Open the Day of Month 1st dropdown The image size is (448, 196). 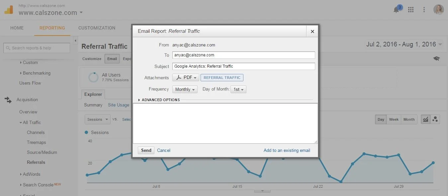(x=238, y=89)
